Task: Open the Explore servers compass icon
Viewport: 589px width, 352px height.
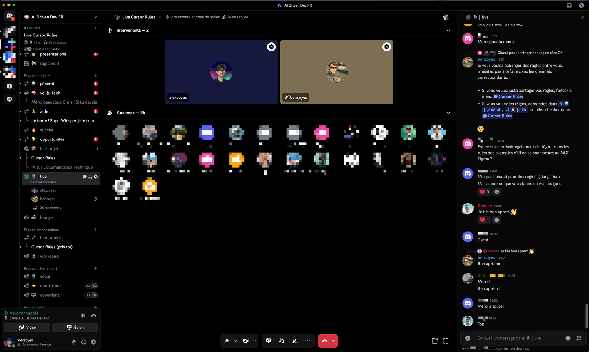Action: (x=9, y=99)
